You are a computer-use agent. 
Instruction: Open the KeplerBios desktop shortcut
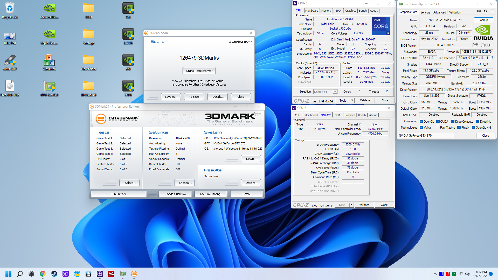pyautogui.click(x=49, y=36)
